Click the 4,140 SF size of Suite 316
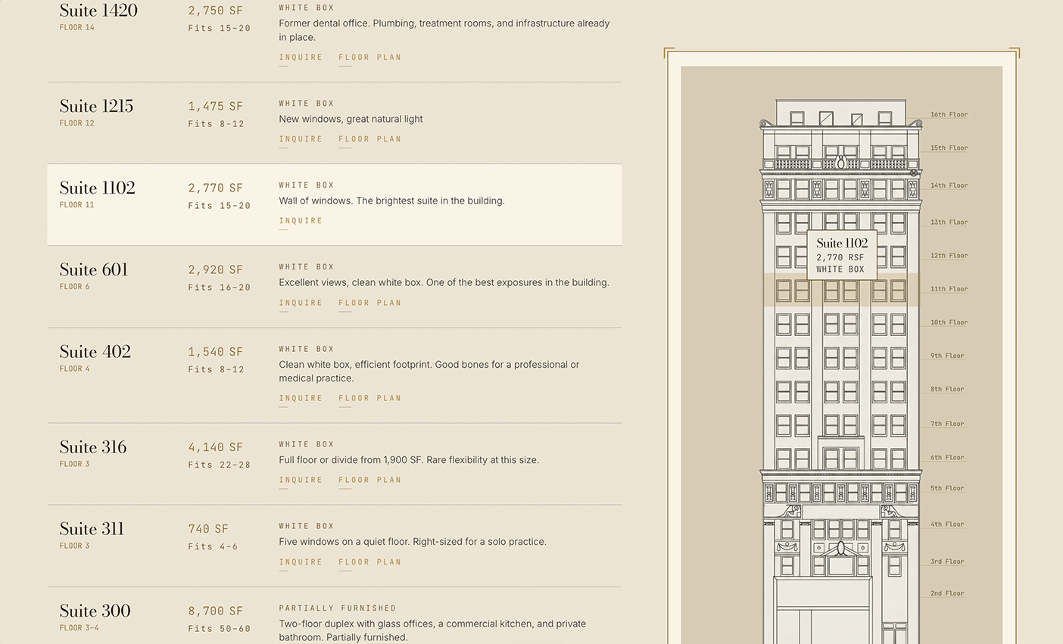The height and width of the screenshot is (644, 1063). [x=216, y=448]
